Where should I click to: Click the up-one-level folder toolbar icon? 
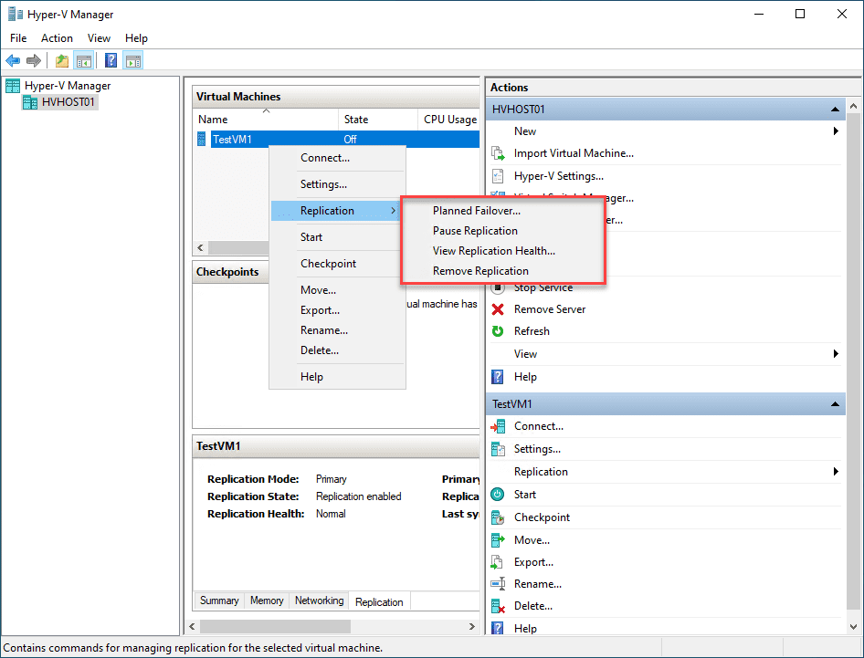pos(62,60)
